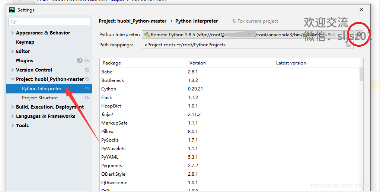Select the HeapDict package row
This screenshot has height=192, width=380.
click(230, 106)
